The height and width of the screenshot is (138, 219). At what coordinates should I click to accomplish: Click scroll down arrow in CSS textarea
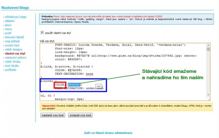click(x=208, y=95)
